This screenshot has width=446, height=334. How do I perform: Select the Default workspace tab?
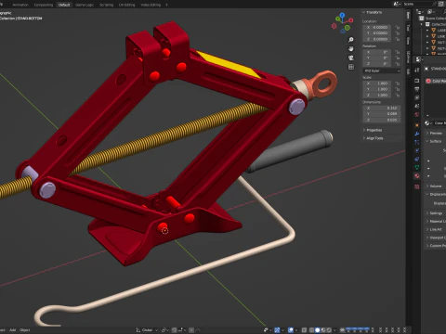[x=64, y=5]
